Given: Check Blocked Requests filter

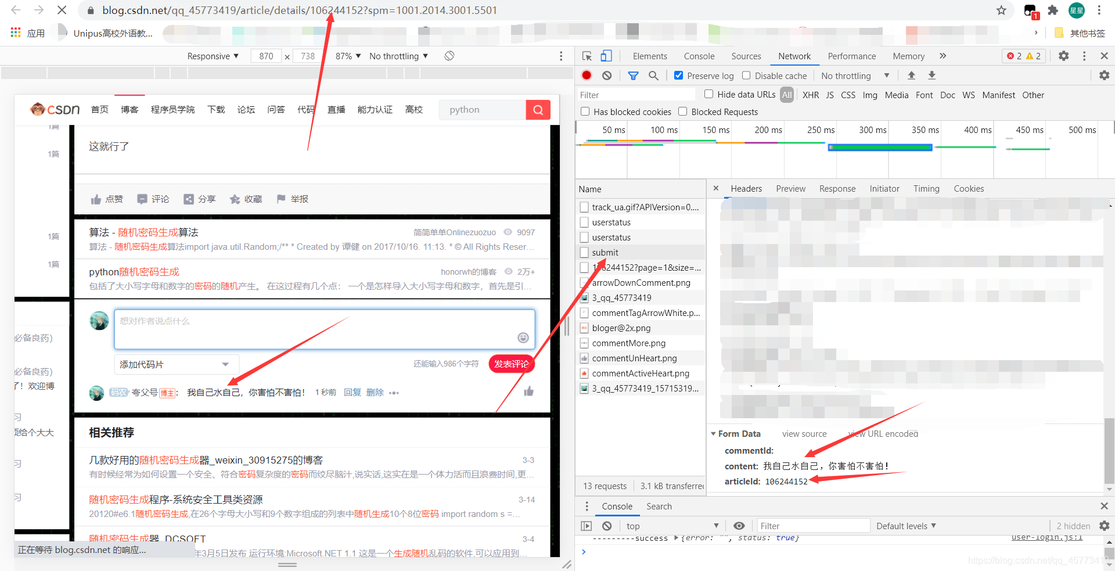Looking at the screenshot, I should point(683,112).
